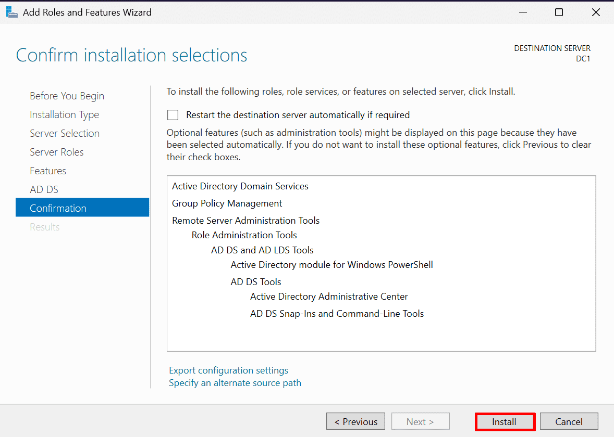This screenshot has width=614, height=437.
Task: Cancel the wizard
Action: [x=569, y=422]
